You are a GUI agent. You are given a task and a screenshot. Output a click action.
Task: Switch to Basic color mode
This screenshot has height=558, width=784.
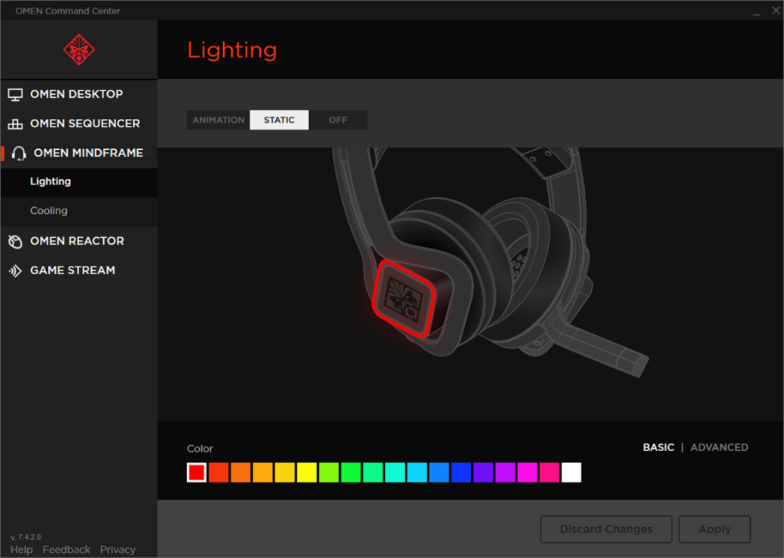coord(658,447)
